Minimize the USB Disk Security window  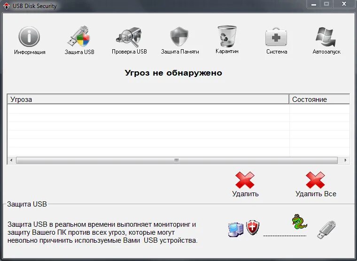(314, 4)
